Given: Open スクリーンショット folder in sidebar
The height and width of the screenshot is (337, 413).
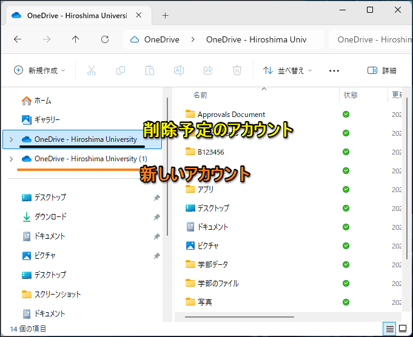Looking at the screenshot, I should pos(51,295).
